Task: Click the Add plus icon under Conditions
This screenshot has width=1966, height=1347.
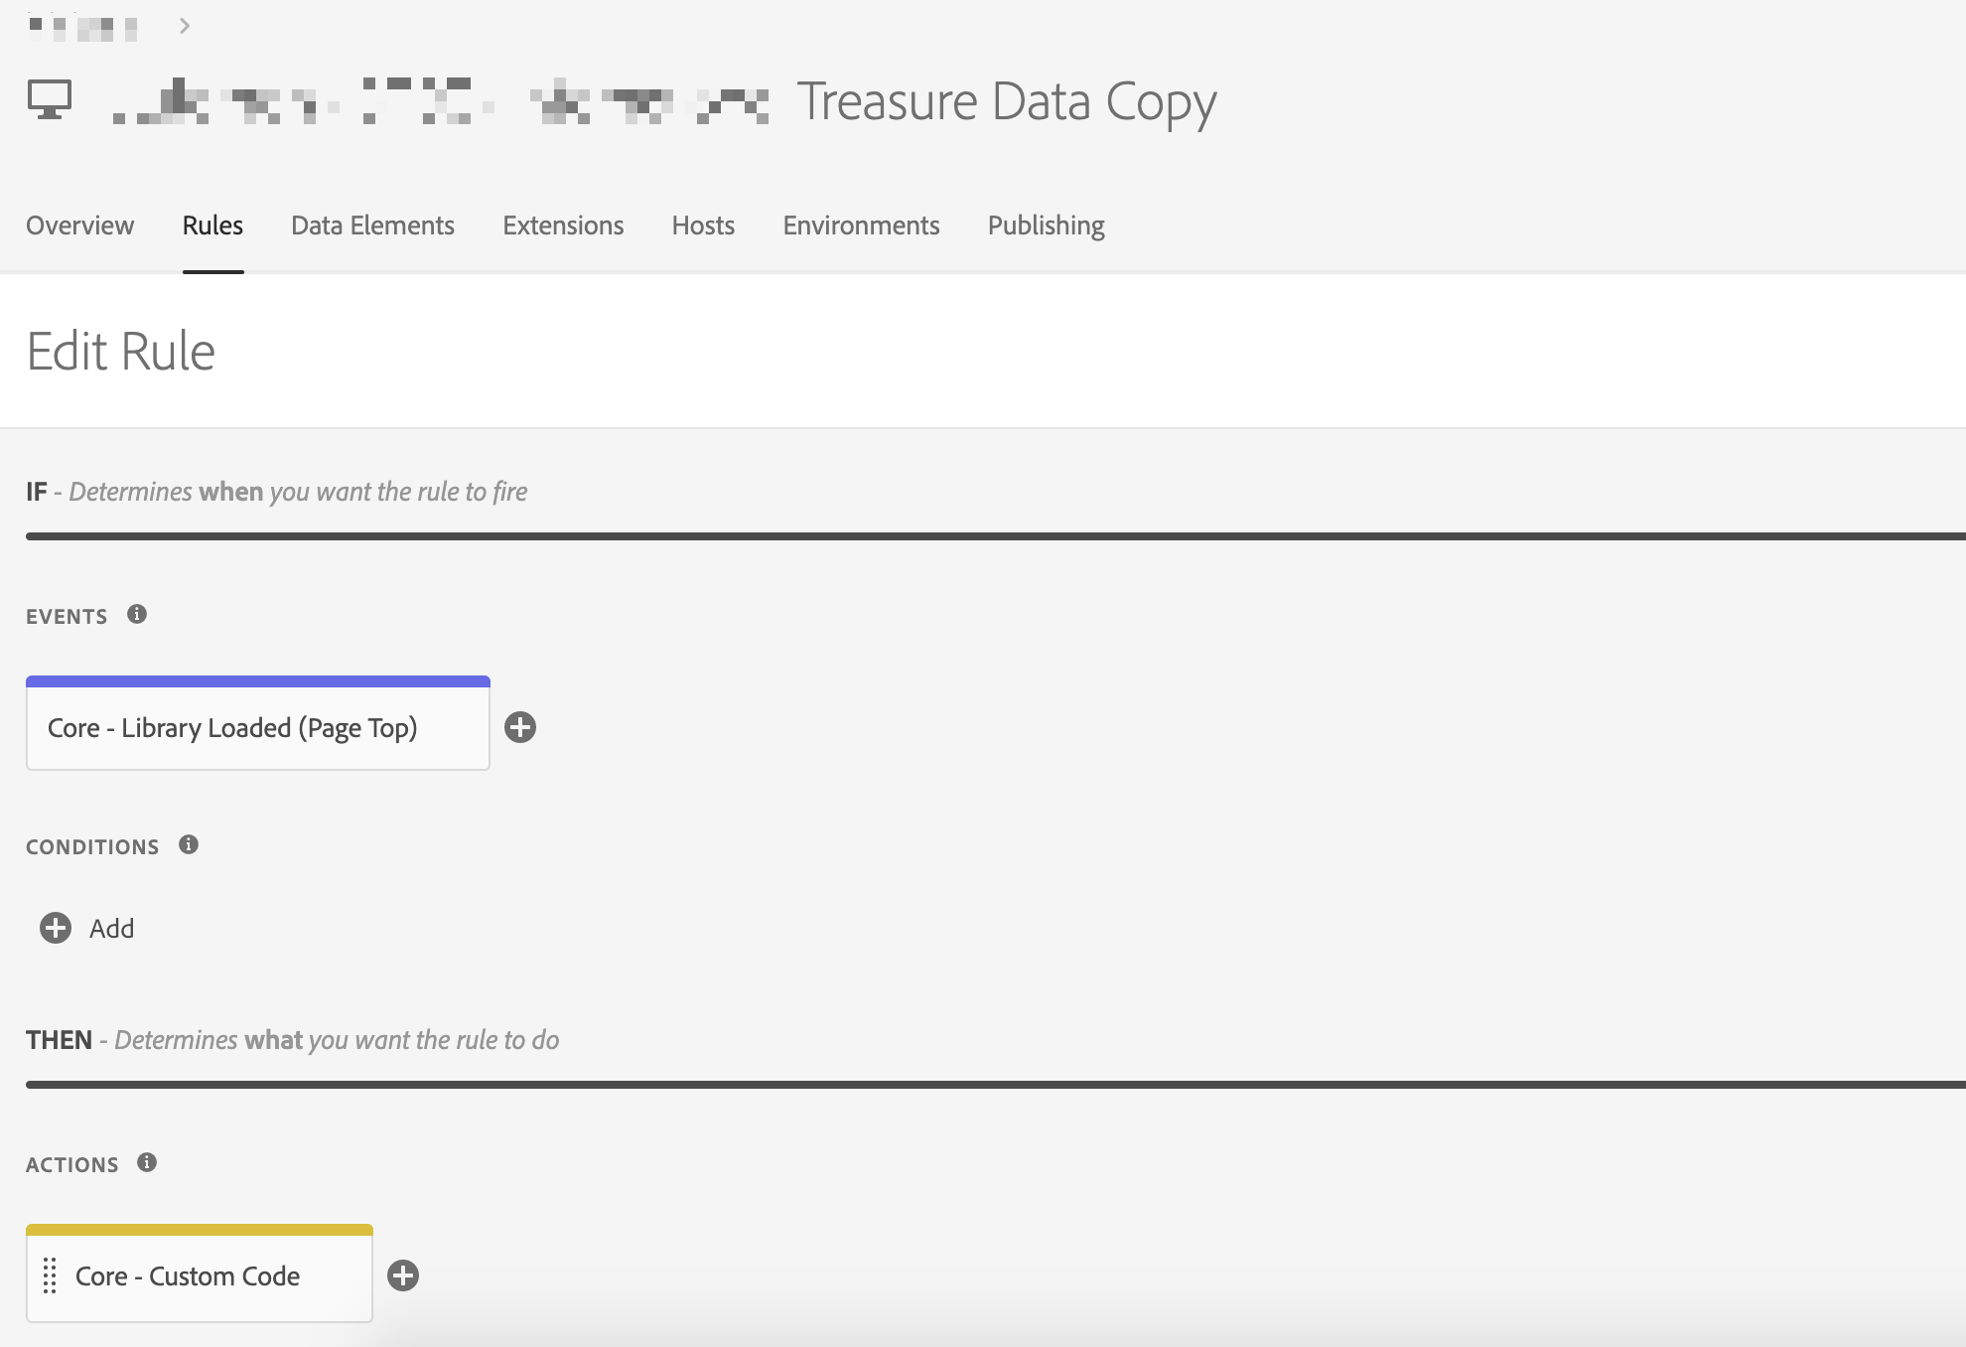Action: (56, 928)
